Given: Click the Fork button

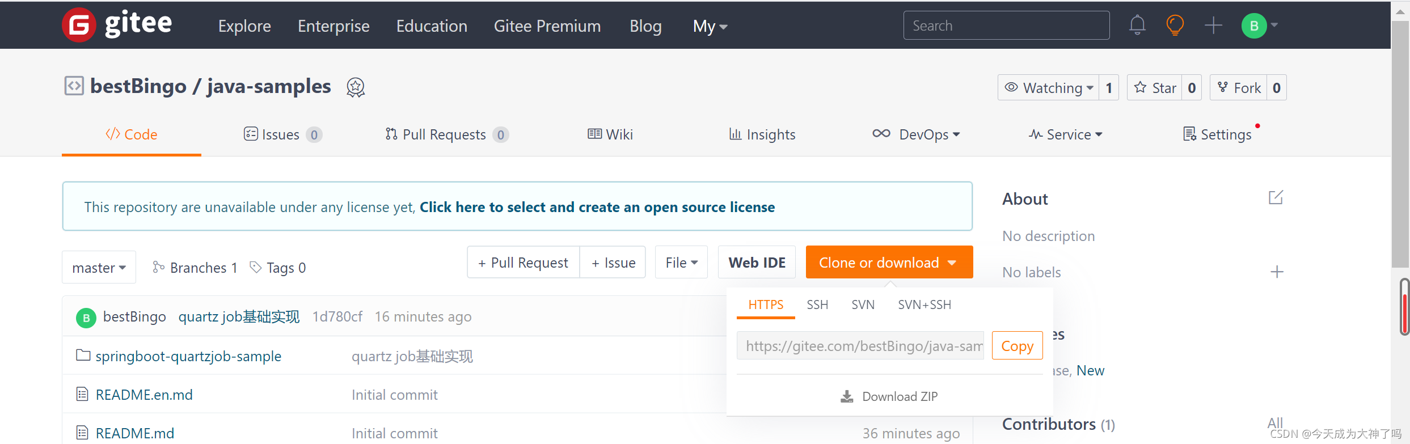Looking at the screenshot, I should point(1238,88).
